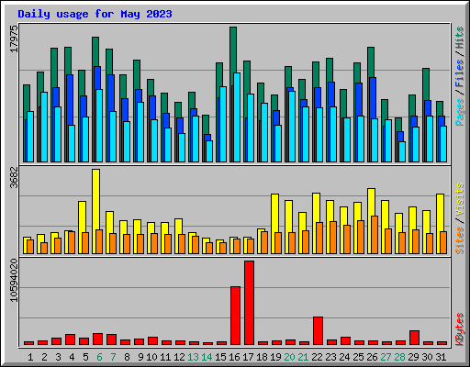
Task: Click the 'Files' legend label
Action: pyautogui.click(x=460, y=72)
